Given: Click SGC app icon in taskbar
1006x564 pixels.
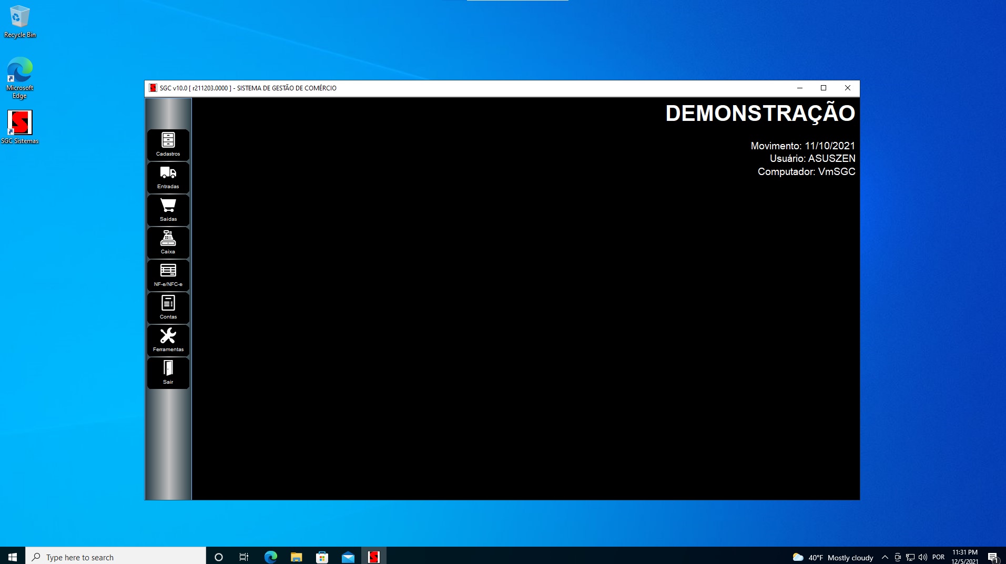Looking at the screenshot, I should pos(373,557).
